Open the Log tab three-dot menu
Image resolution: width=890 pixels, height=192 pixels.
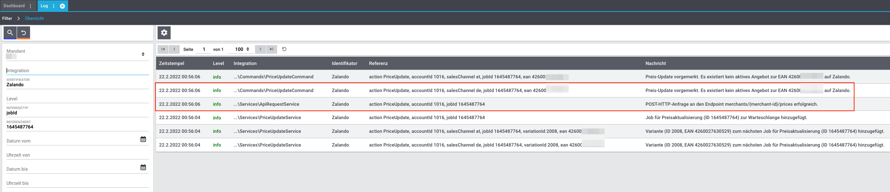[54, 6]
